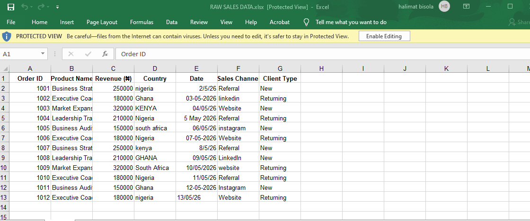530x221 pixels.
Task: Click the GHANA country cell
Action: click(x=155, y=158)
